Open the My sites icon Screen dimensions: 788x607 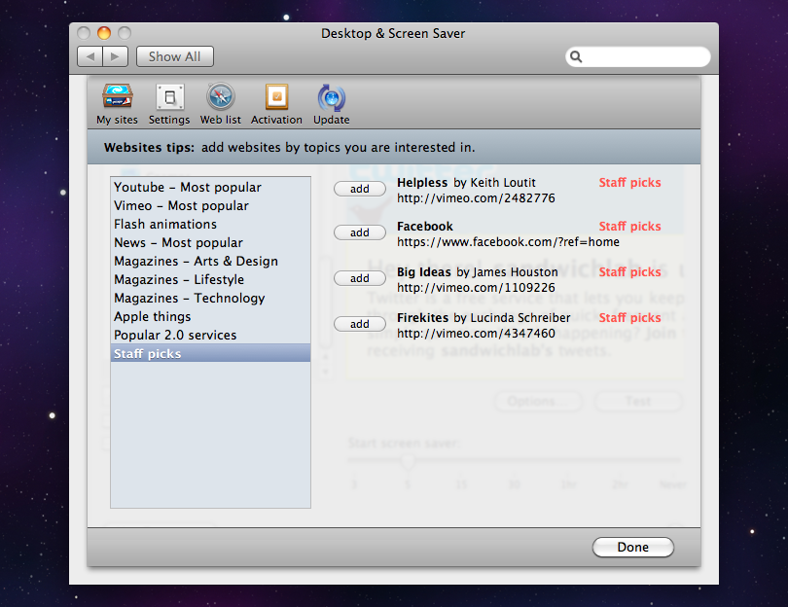(117, 97)
